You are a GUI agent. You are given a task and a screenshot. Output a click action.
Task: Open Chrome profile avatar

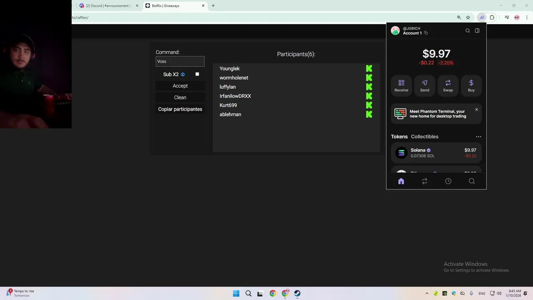pos(517,17)
